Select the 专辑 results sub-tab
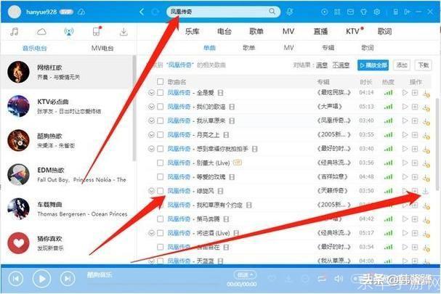This screenshot has height=294, width=441. click(x=328, y=48)
